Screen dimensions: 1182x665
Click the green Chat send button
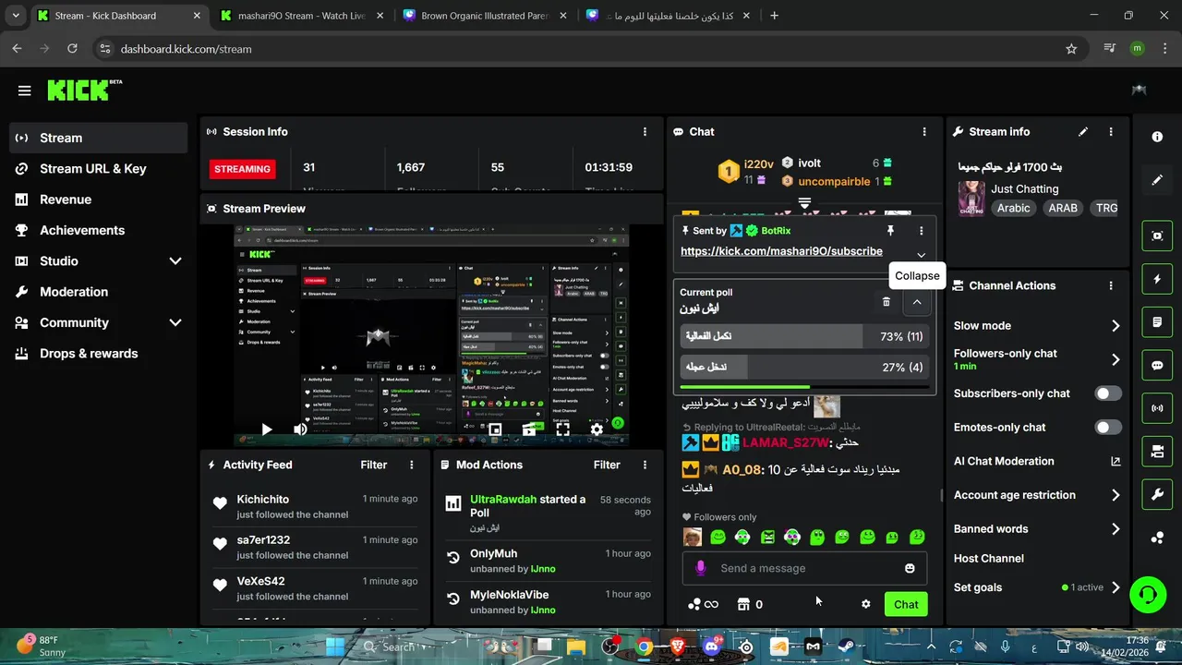pyautogui.click(x=906, y=605)
